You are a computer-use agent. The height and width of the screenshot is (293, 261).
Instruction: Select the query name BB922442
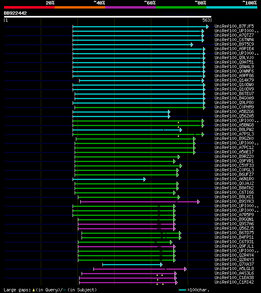(x=15, y=13)
